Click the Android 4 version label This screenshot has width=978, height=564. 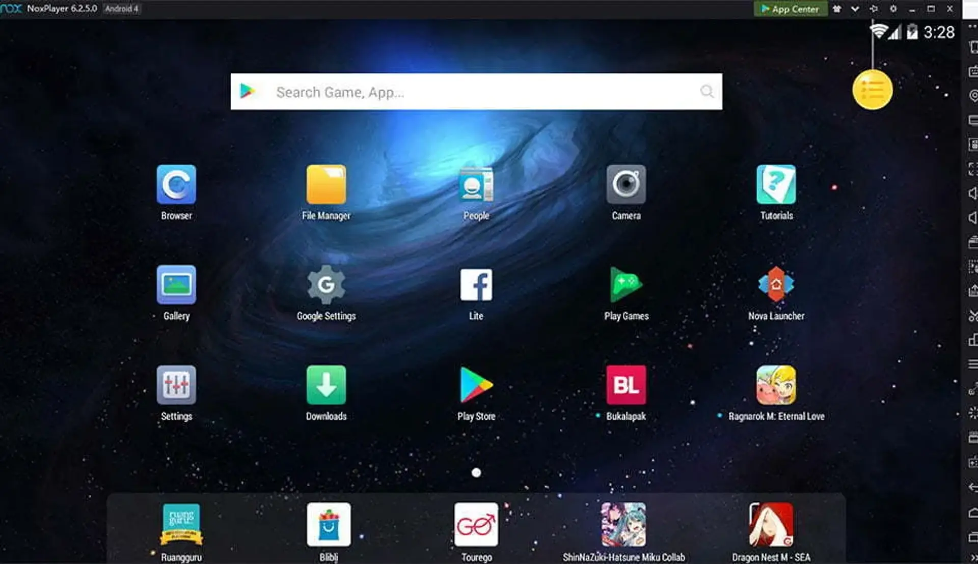(121, 9)
